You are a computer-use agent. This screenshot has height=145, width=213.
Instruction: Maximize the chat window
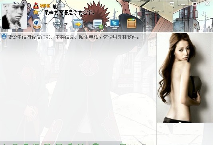tap(195, 4)
